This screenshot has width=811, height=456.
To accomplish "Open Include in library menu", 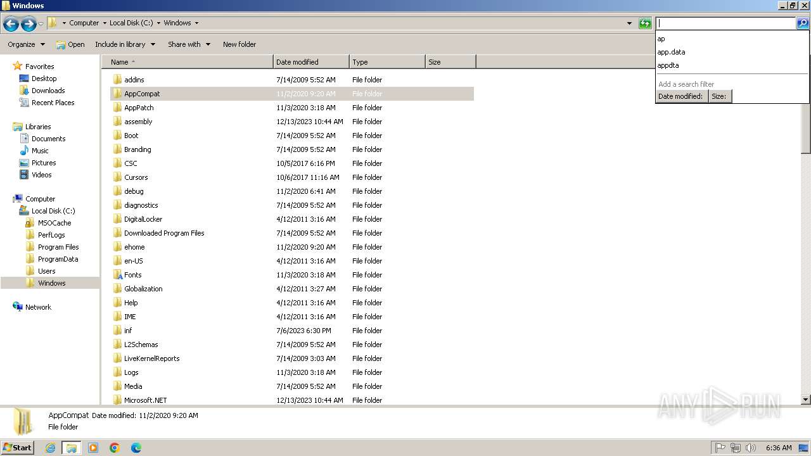I will pyautogui.click(x=125, y=44).
